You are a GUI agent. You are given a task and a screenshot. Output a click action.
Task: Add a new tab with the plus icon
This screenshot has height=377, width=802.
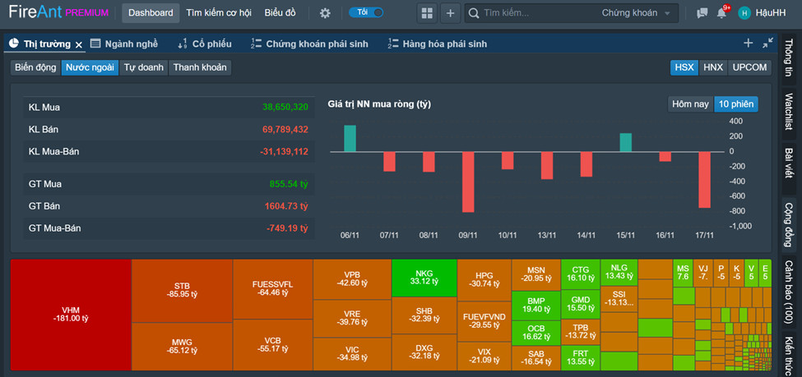748,43
